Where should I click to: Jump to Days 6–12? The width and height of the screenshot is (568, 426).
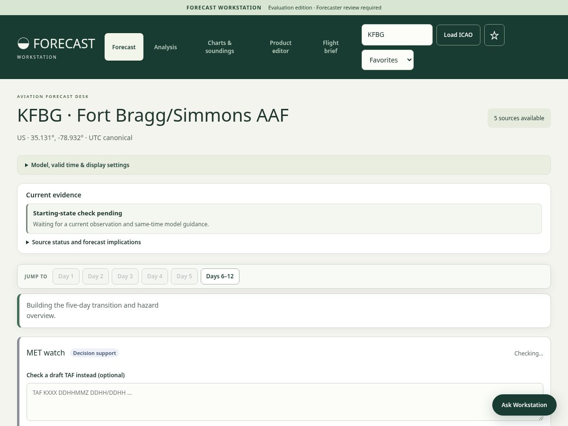click(220, 276)
